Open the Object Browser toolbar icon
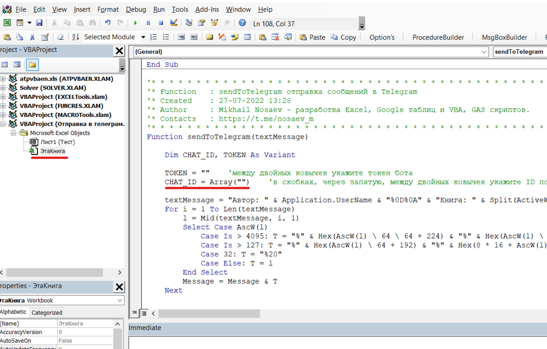The height and width of the screenshot is (349, 547). click(x=215, y=23)
